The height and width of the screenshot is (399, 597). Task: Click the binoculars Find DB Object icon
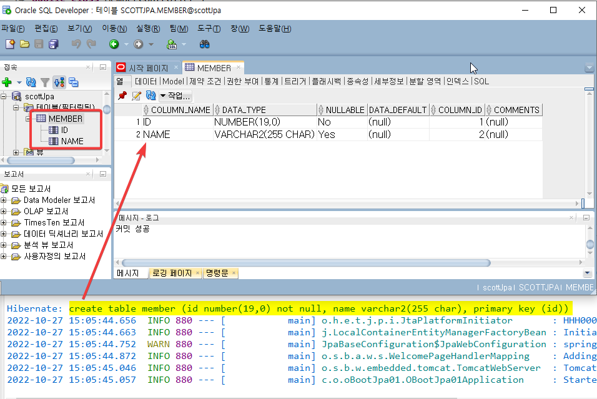[204, 44]
